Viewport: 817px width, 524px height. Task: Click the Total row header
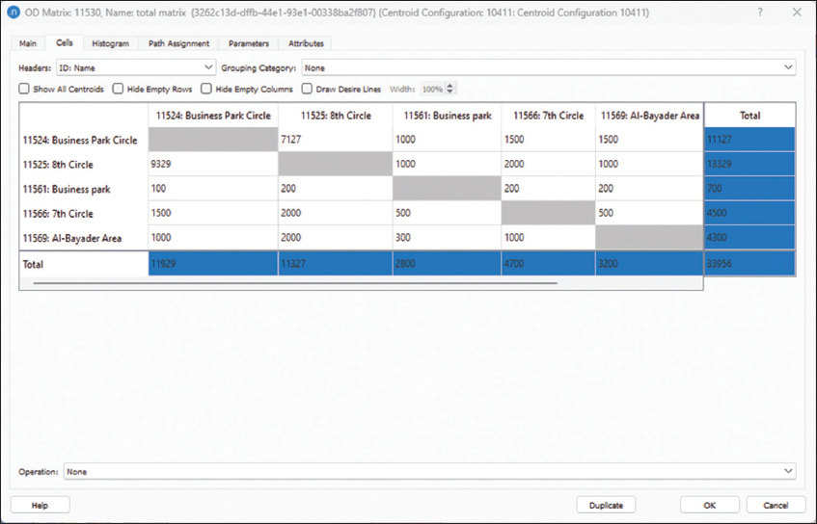[84, 264]
